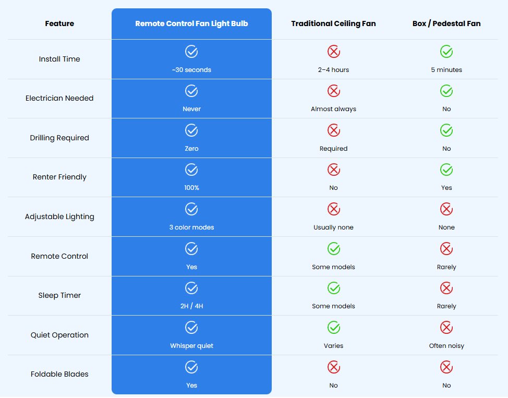Click the 'Electrician Needed' row label
This screenshot has width=508, height=398.
click(59, 98)
